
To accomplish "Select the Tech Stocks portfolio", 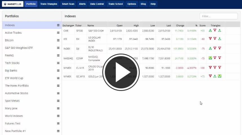I will pyautogui.click(x=12, y=63).
